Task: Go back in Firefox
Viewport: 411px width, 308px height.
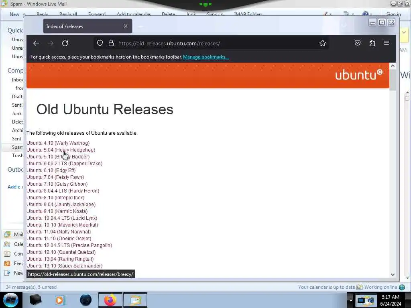Action: click(36, 43)
